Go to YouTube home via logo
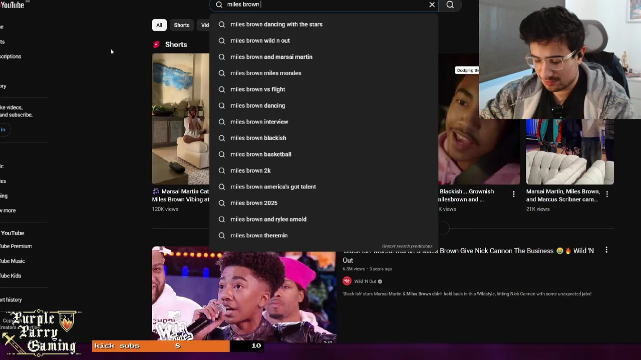This screenshot has height=360, width=641. (x=12, y=4)
